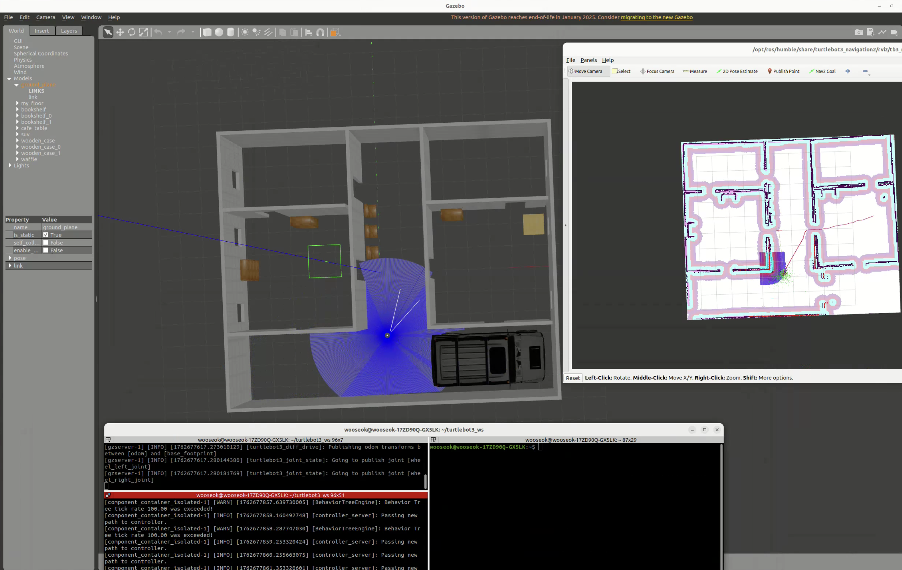This screenshot has height=570, width=902.
Task: Insert a box shape
Action: pos(207,32)
